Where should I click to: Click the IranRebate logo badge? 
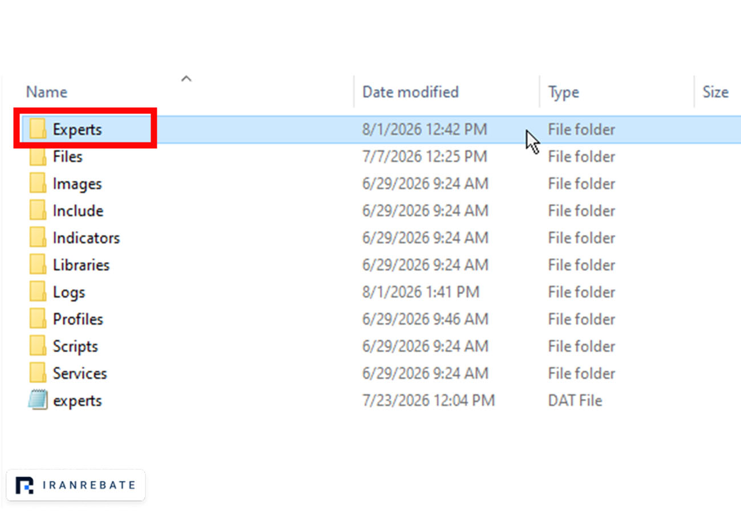tap(75, 485)
